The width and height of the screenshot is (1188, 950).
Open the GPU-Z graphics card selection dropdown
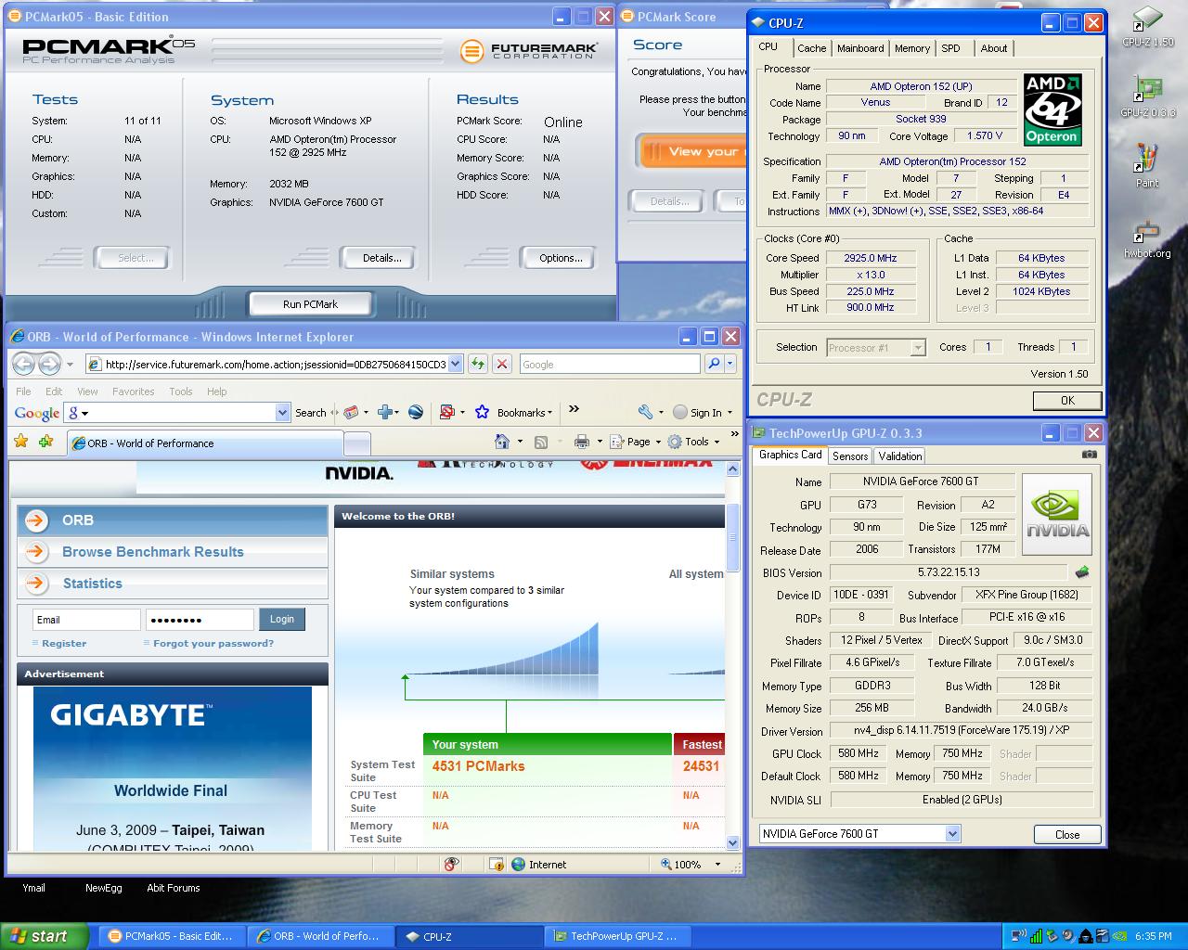(952, 833)
